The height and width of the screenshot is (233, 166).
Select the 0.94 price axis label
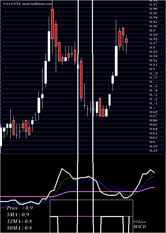click(x=153, y=17)
